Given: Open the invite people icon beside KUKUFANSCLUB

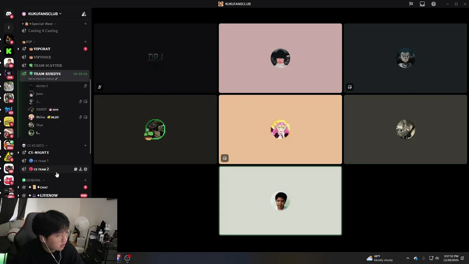Looking at the screenshot, I should tap(84, 14).
